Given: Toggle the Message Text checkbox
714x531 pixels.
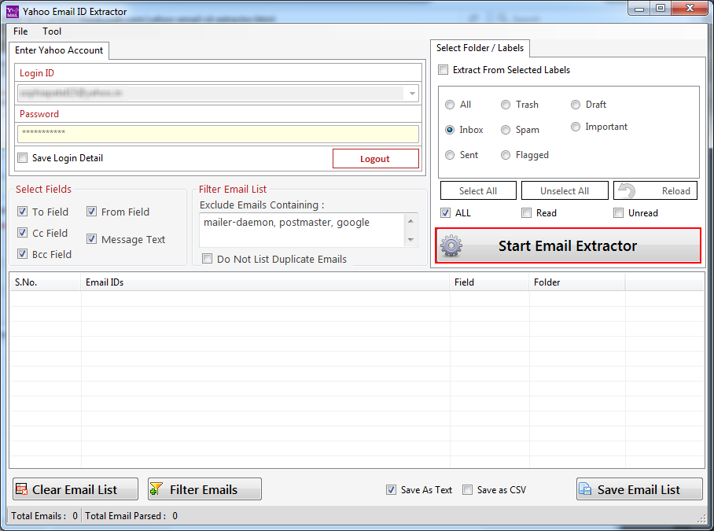Looking at the screenshot, I should [91, 239].
